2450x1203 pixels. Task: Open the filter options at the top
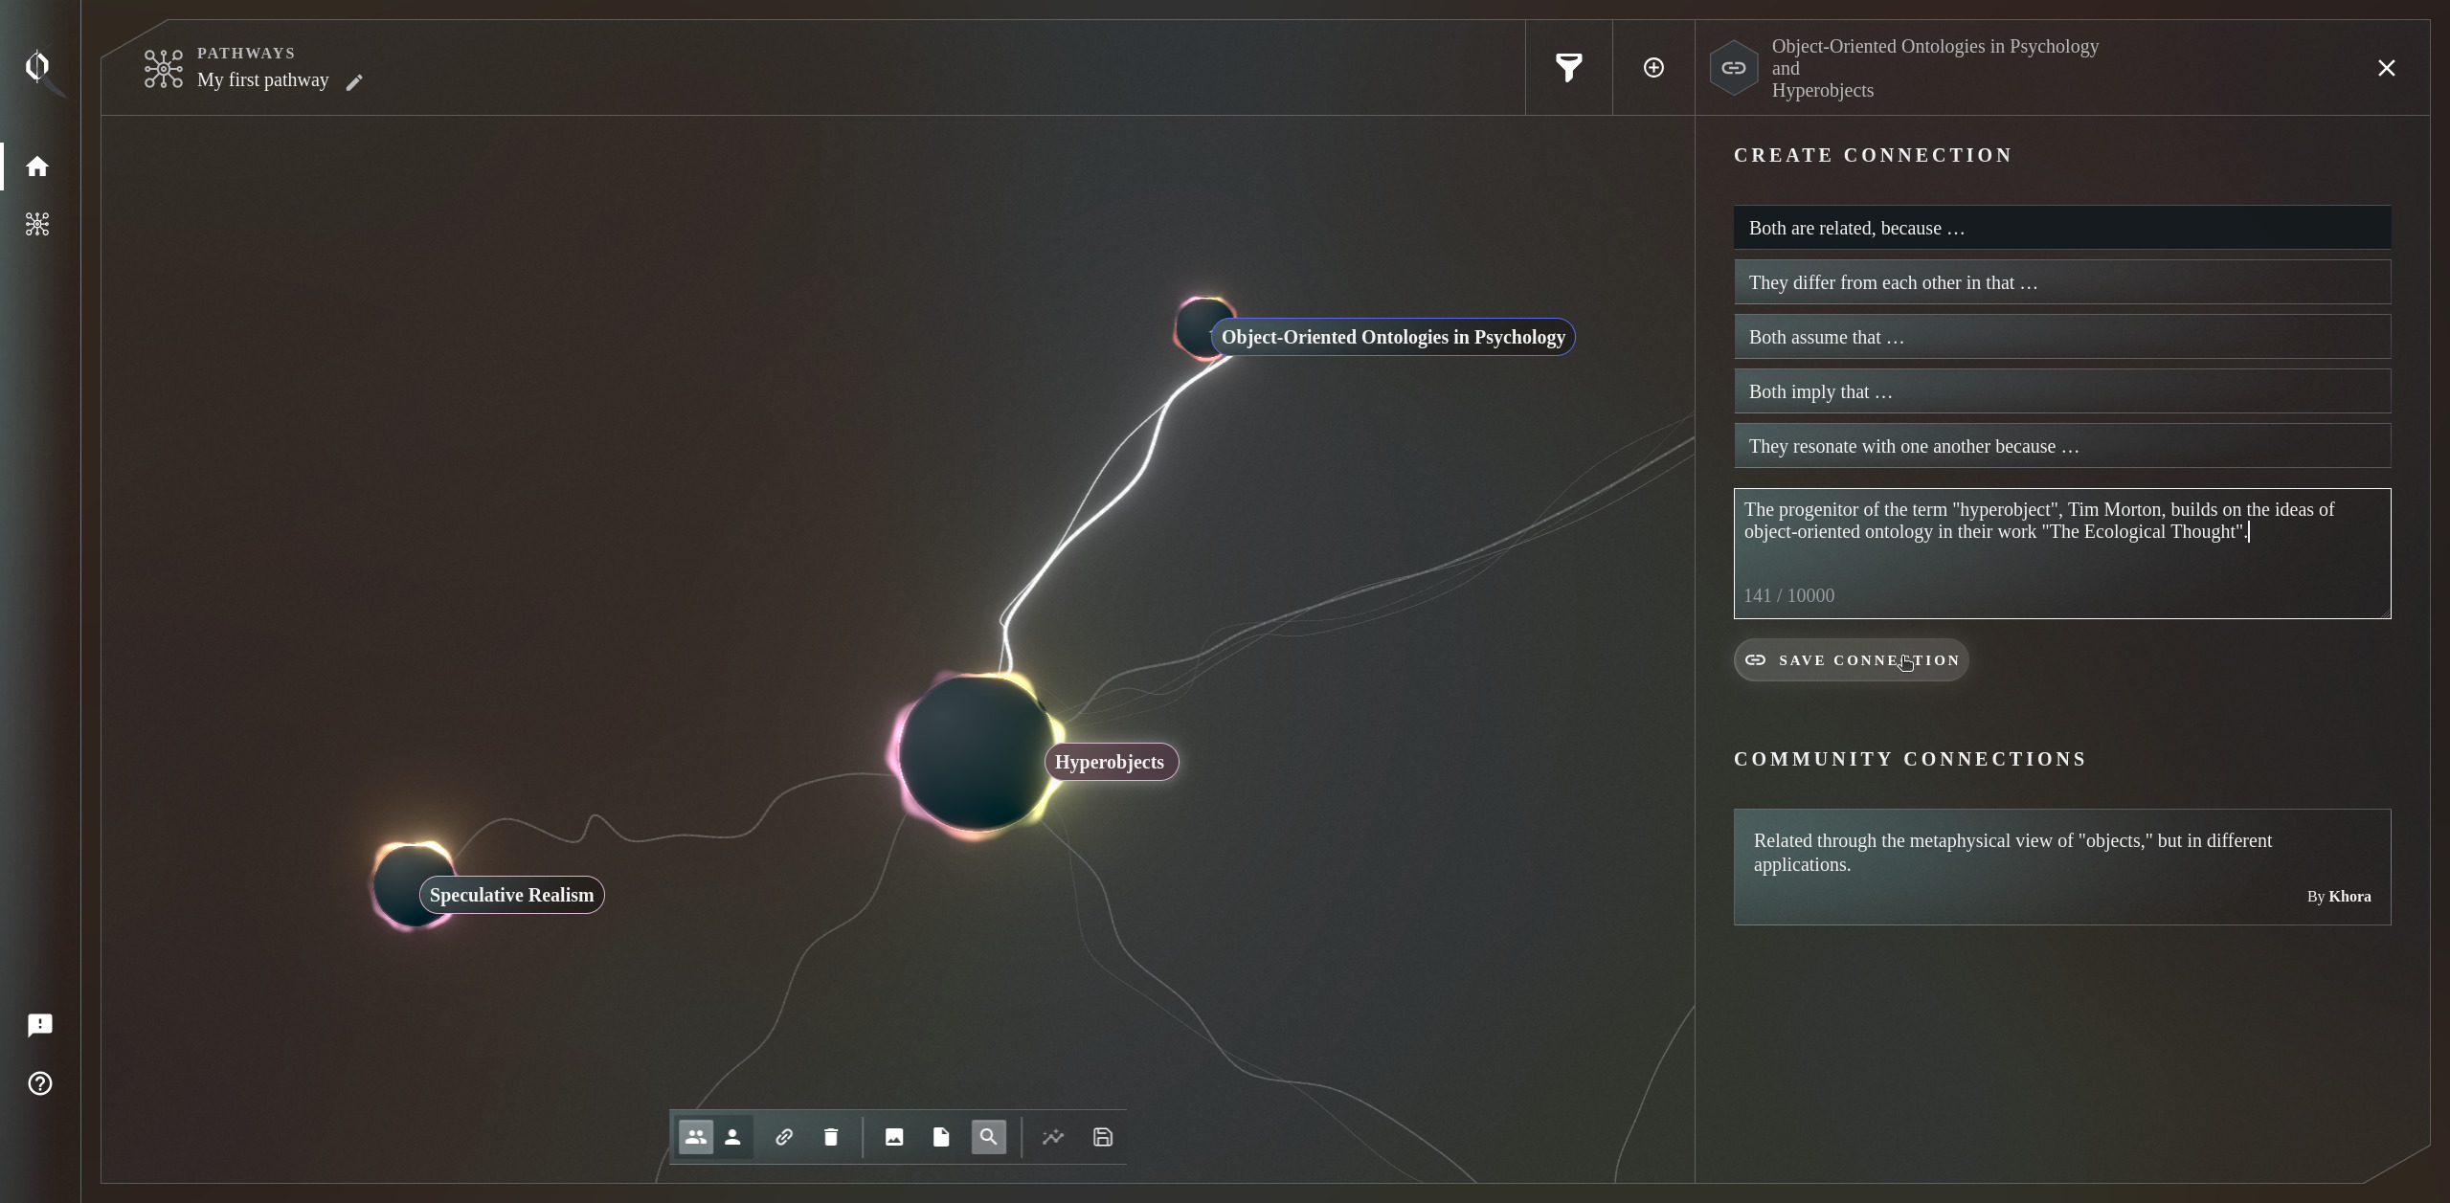click(1567, 67)
